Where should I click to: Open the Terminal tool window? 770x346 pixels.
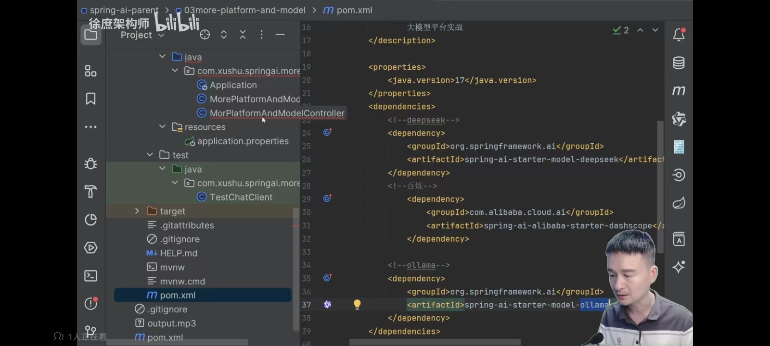coord(90,275)
